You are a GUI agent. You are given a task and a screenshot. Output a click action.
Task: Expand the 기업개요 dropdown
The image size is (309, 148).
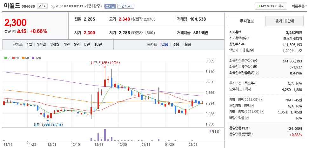126,6
